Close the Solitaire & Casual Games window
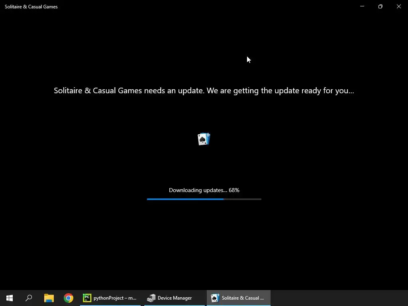The height and width of the screenshot is (306, 408). (x=398, y=6)
